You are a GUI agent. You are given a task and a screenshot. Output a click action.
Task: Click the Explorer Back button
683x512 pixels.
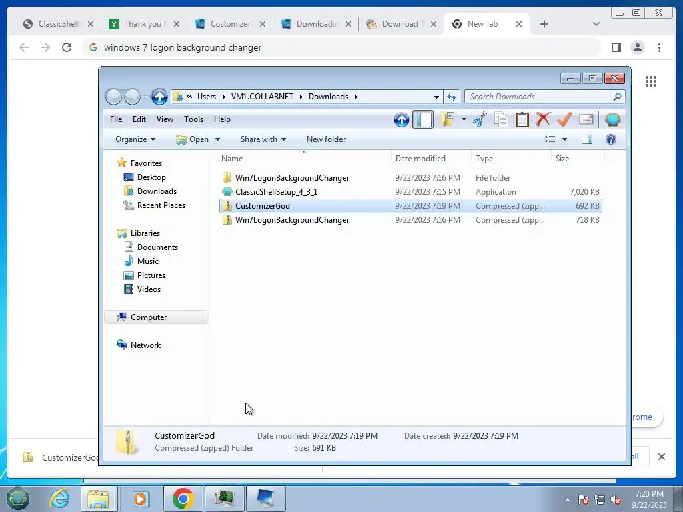click(113, 97)
